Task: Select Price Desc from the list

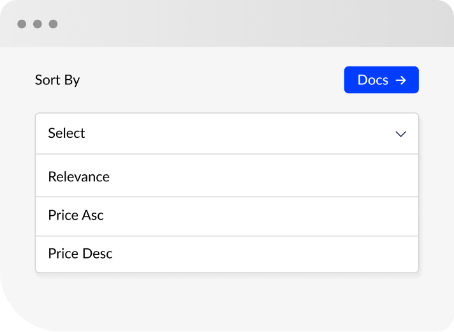Action: (x=227, y=254)
